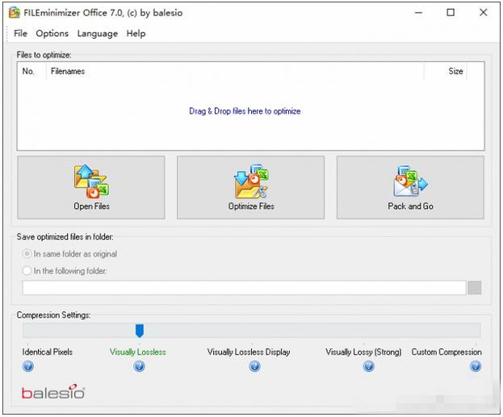Select 'In same folder as original' option
This screenshot has height=417, width=503.
click(x=27, y=254)
